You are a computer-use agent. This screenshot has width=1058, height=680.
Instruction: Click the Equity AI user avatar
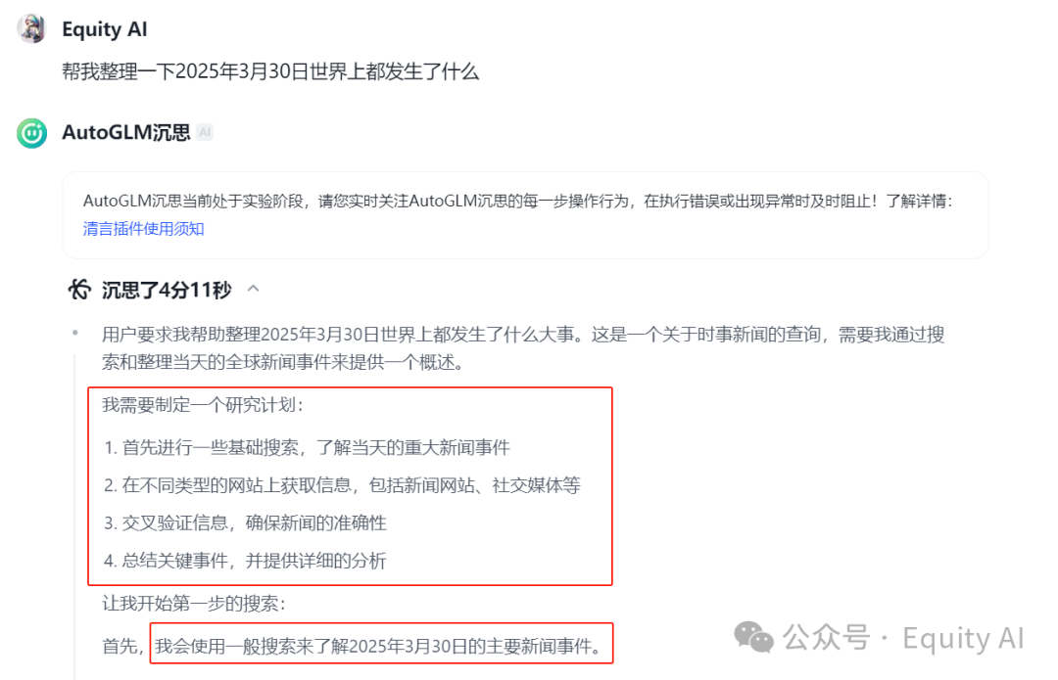pyautogui.click(x=31, y=29)
